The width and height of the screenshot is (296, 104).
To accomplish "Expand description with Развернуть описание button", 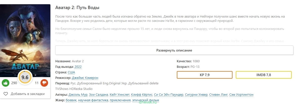I will (174, 50).
